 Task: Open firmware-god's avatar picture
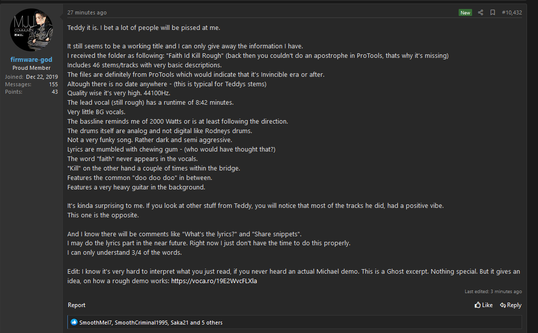tap(31, 30)
